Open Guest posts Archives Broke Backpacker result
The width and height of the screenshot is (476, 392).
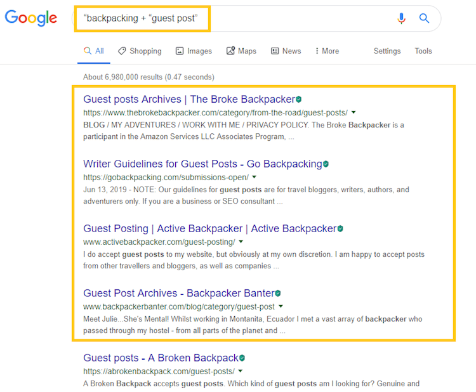pos(189,99)
